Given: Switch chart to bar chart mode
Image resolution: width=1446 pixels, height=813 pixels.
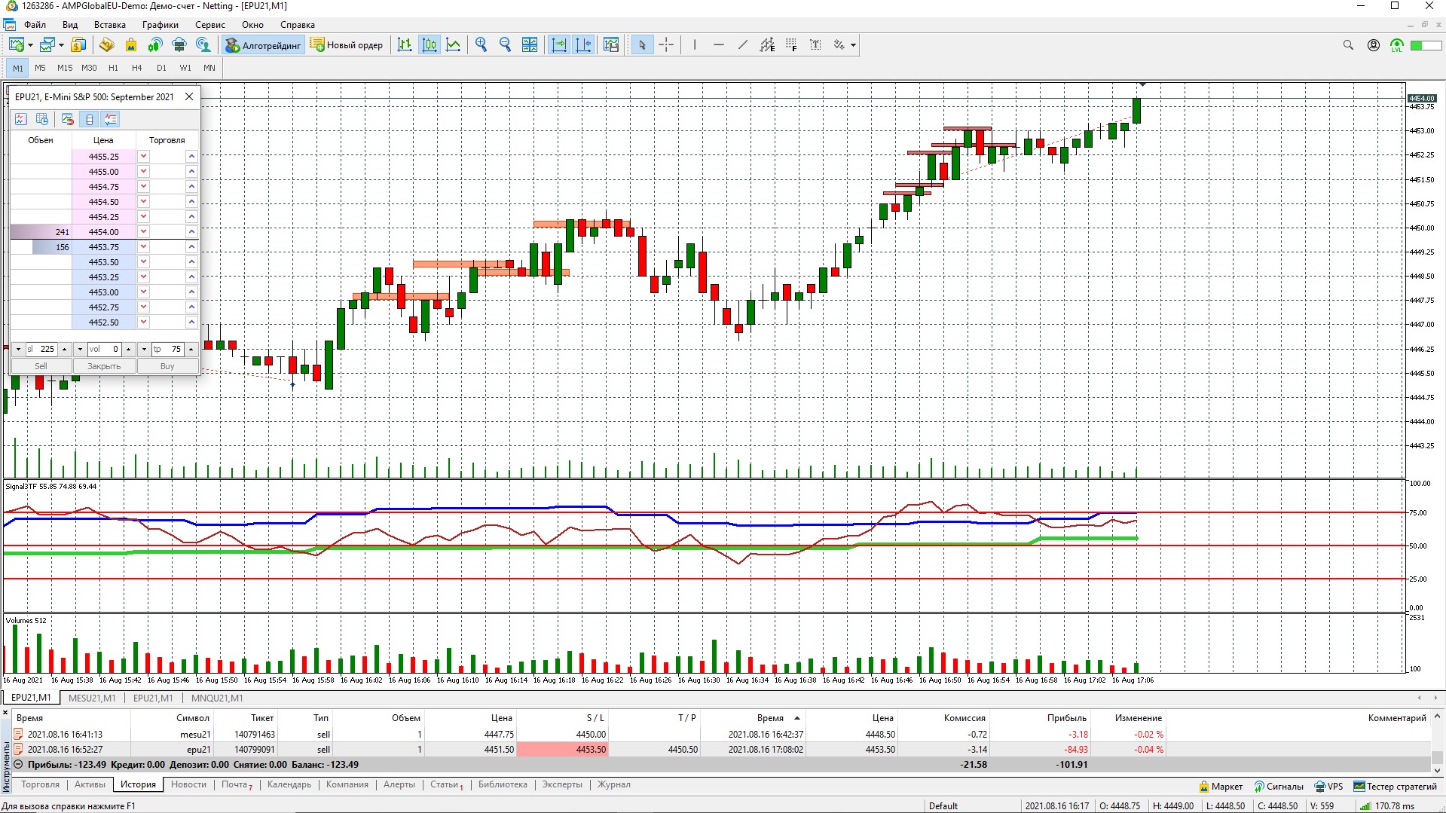Looking at the screenshot, I should tap(405, 45).
